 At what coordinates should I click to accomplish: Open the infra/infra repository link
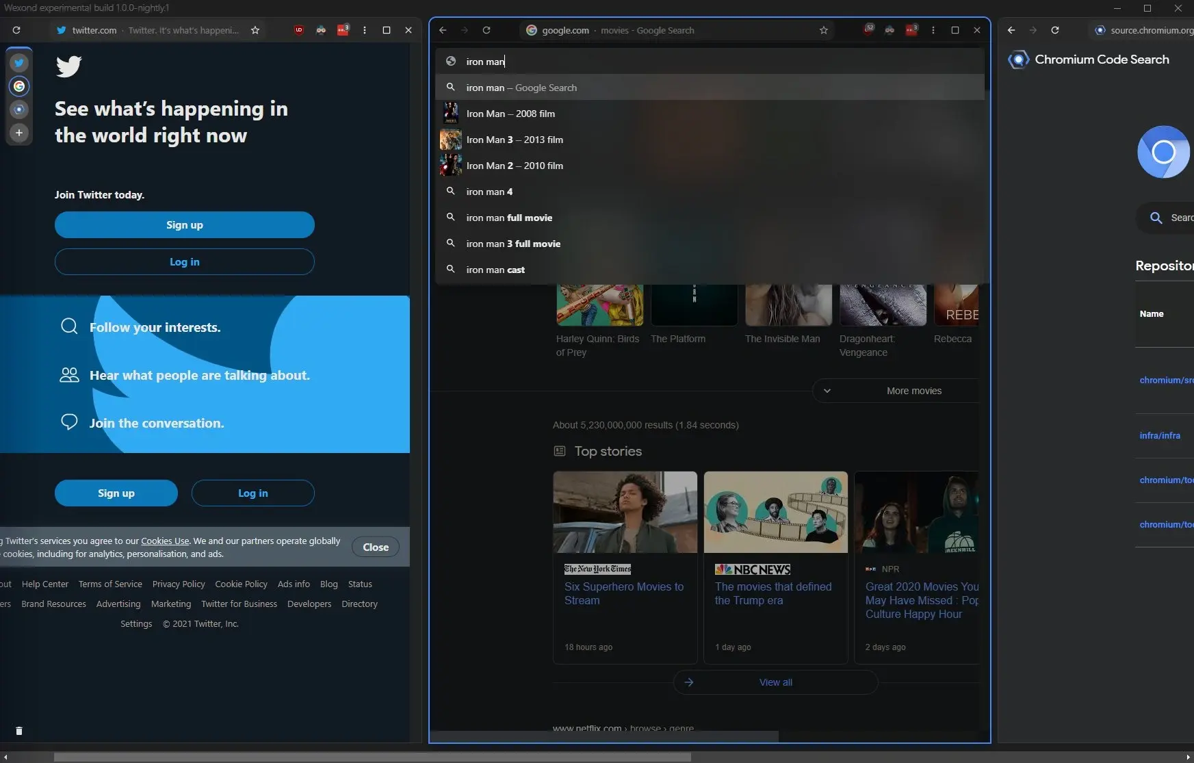[1160, 435]
